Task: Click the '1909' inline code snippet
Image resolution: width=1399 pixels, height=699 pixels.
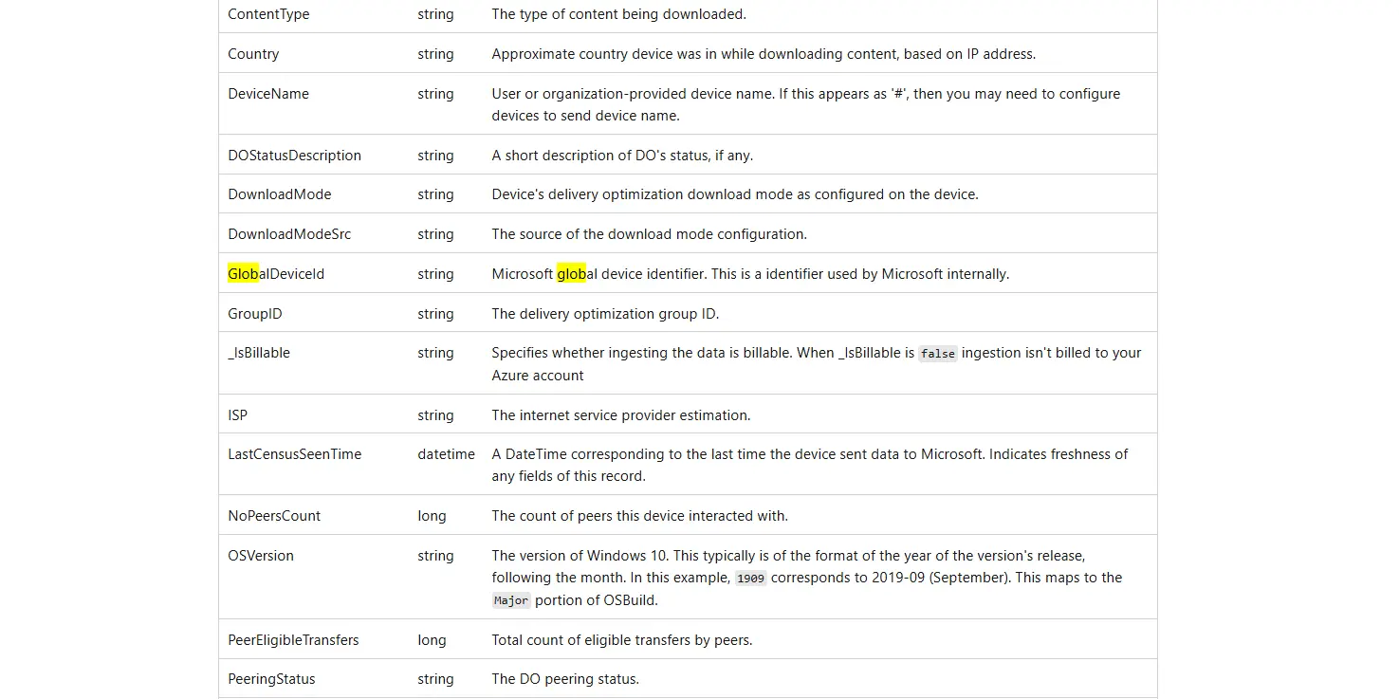Action: pos(750,579)
